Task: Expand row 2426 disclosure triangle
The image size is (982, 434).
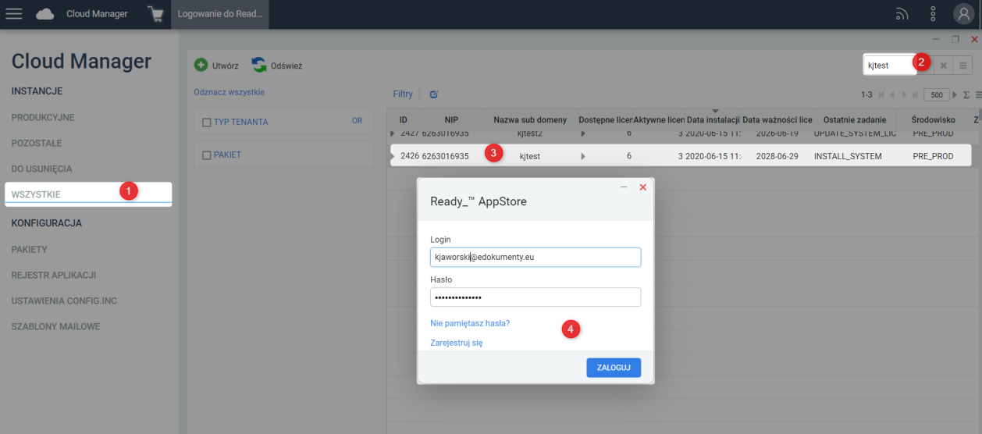Action: click(x=393, y=156)
